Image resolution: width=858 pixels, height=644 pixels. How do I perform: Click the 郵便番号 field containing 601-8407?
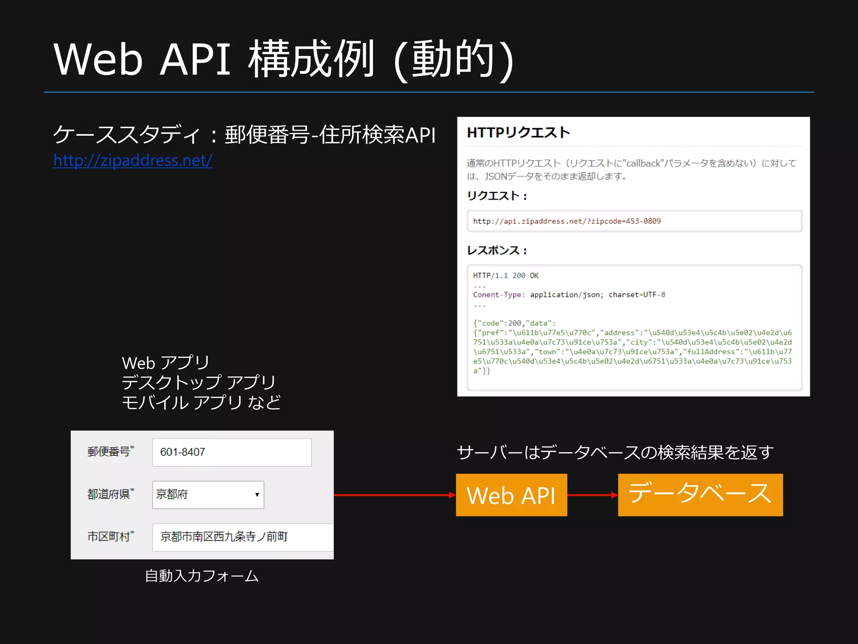pyautogui.click(x=232, y=452)
